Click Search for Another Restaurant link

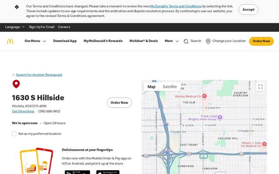(39, 75)
